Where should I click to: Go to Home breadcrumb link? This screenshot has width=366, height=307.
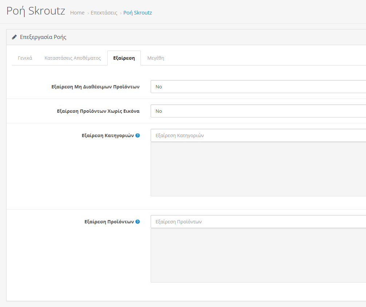tap(77, 13)
